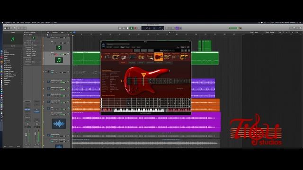This screenshot has height=170, width=303.
Task: Click the Stop transport button
Action: click(127, 28)
